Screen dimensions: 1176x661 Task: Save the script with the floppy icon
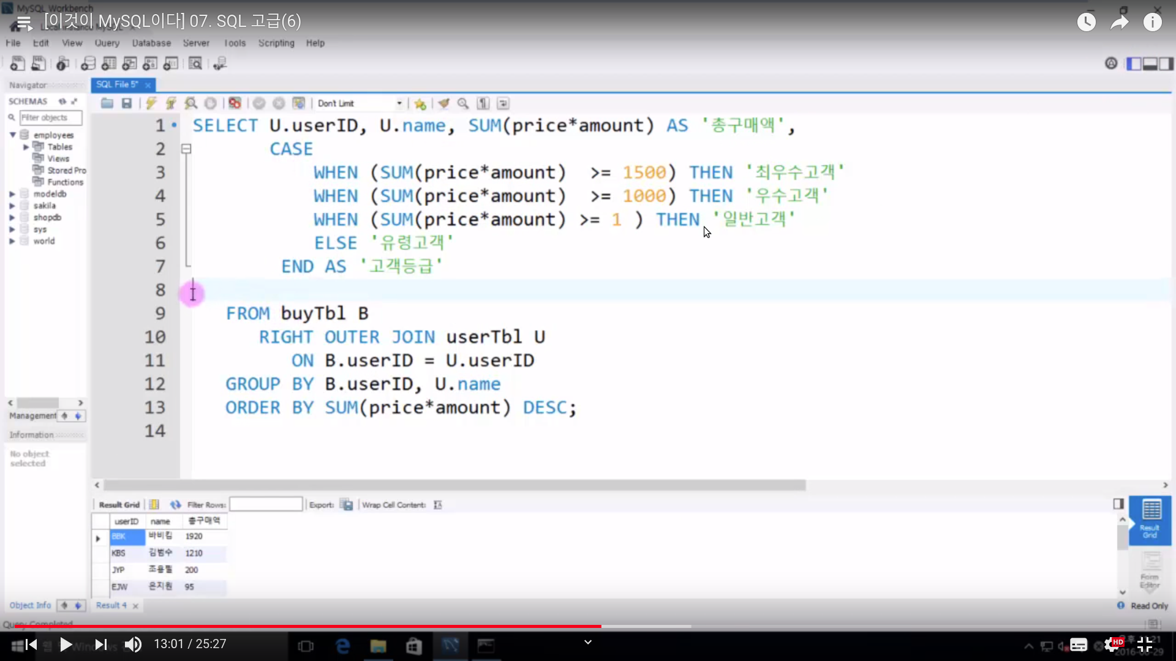[x=127, y=103]
